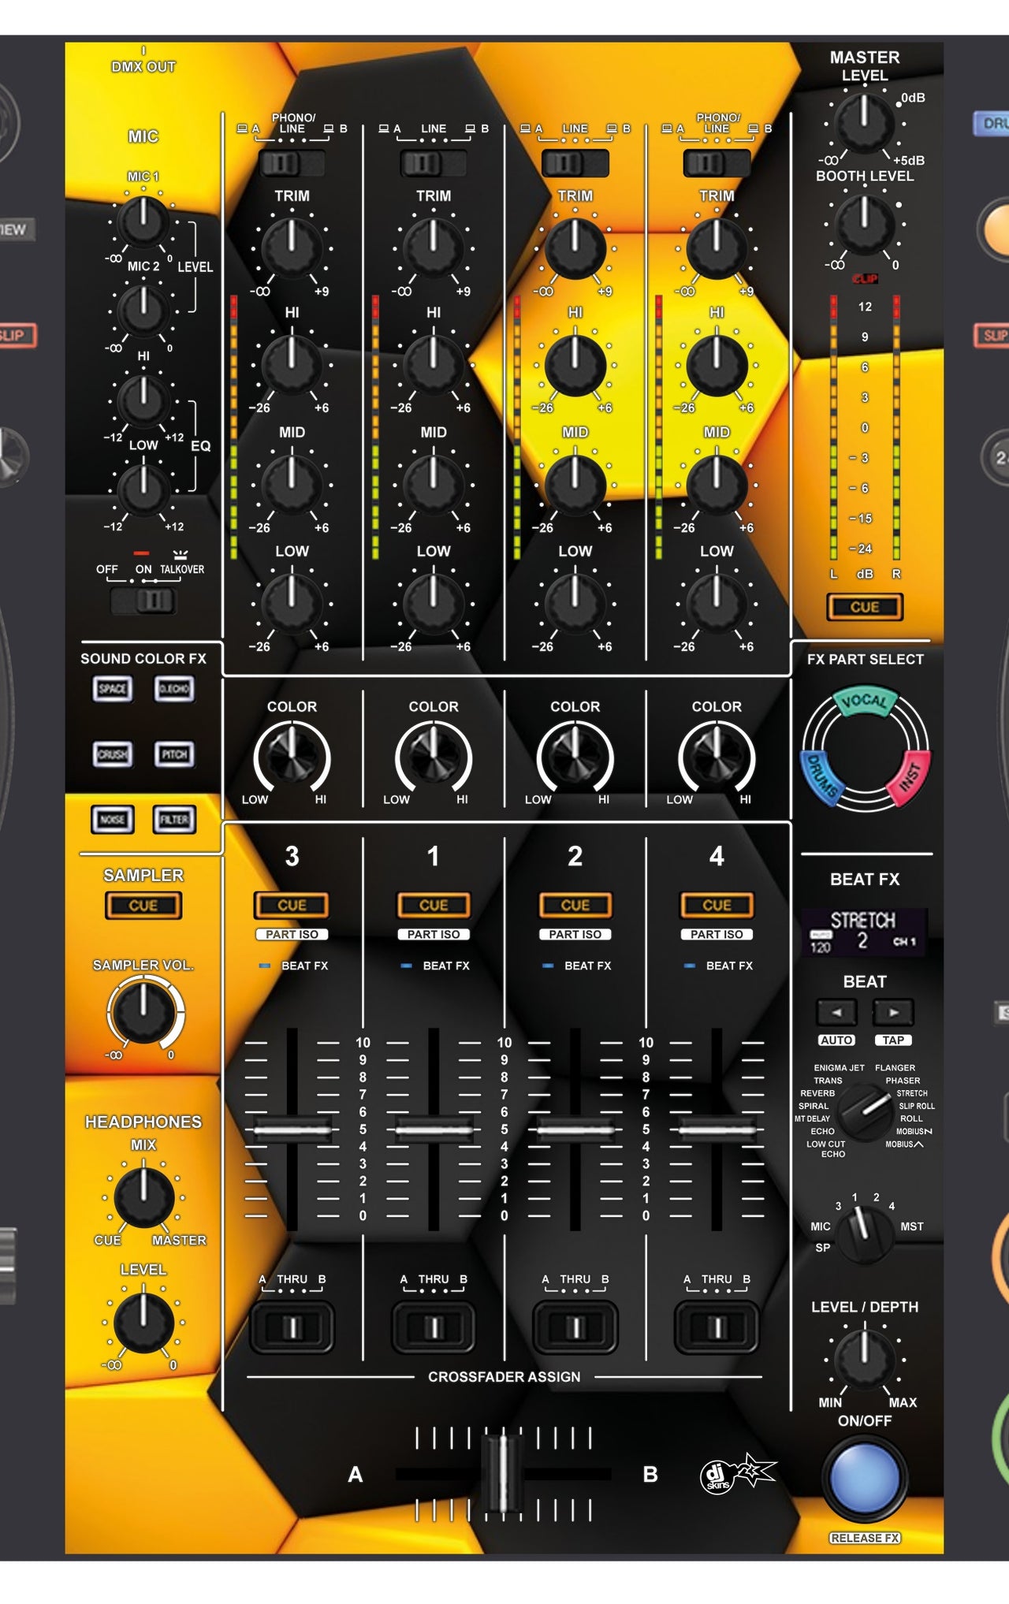This screenshot has width=1009, height=1604.
Task: Hit the TAP tempo button
Action: [x=893, y=1040]
